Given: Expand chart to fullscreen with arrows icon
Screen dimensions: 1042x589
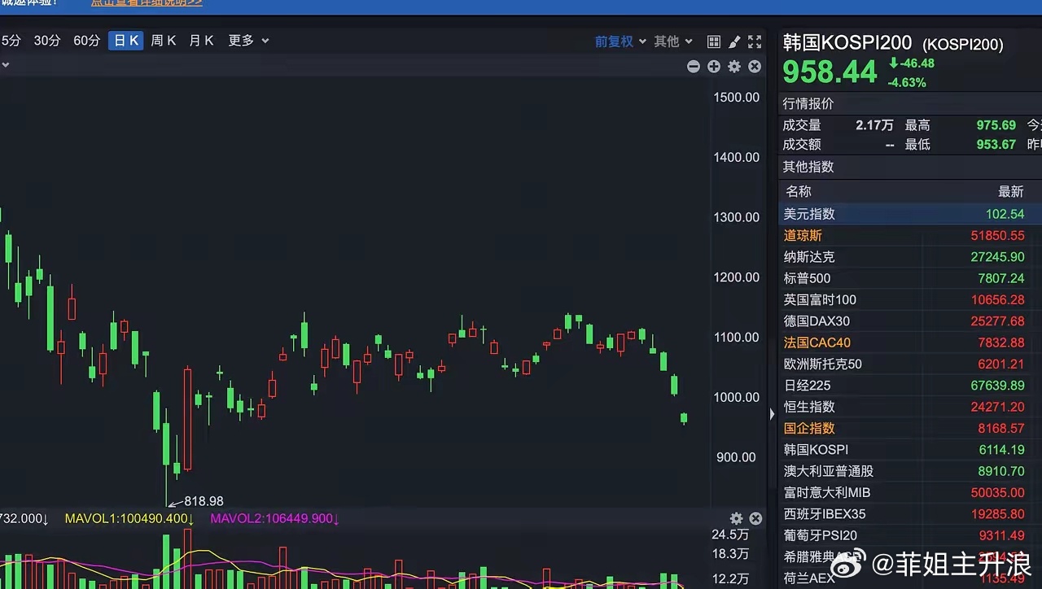Looking at the screenshot, I should (755, 41).
